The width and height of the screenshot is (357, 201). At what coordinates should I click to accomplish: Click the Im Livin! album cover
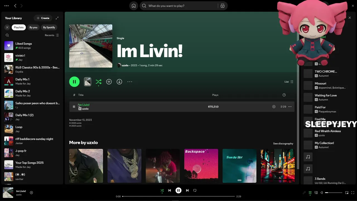91,46
